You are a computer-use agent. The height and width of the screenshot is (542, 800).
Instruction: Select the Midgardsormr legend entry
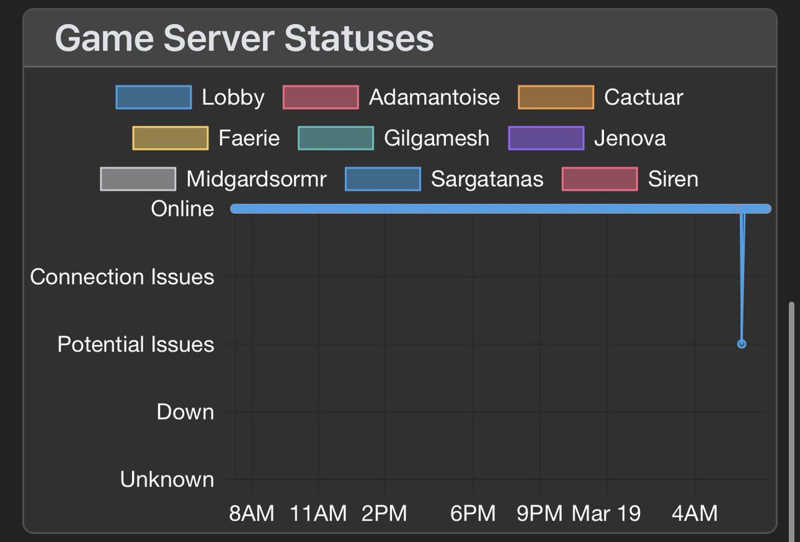coord(257,178)
